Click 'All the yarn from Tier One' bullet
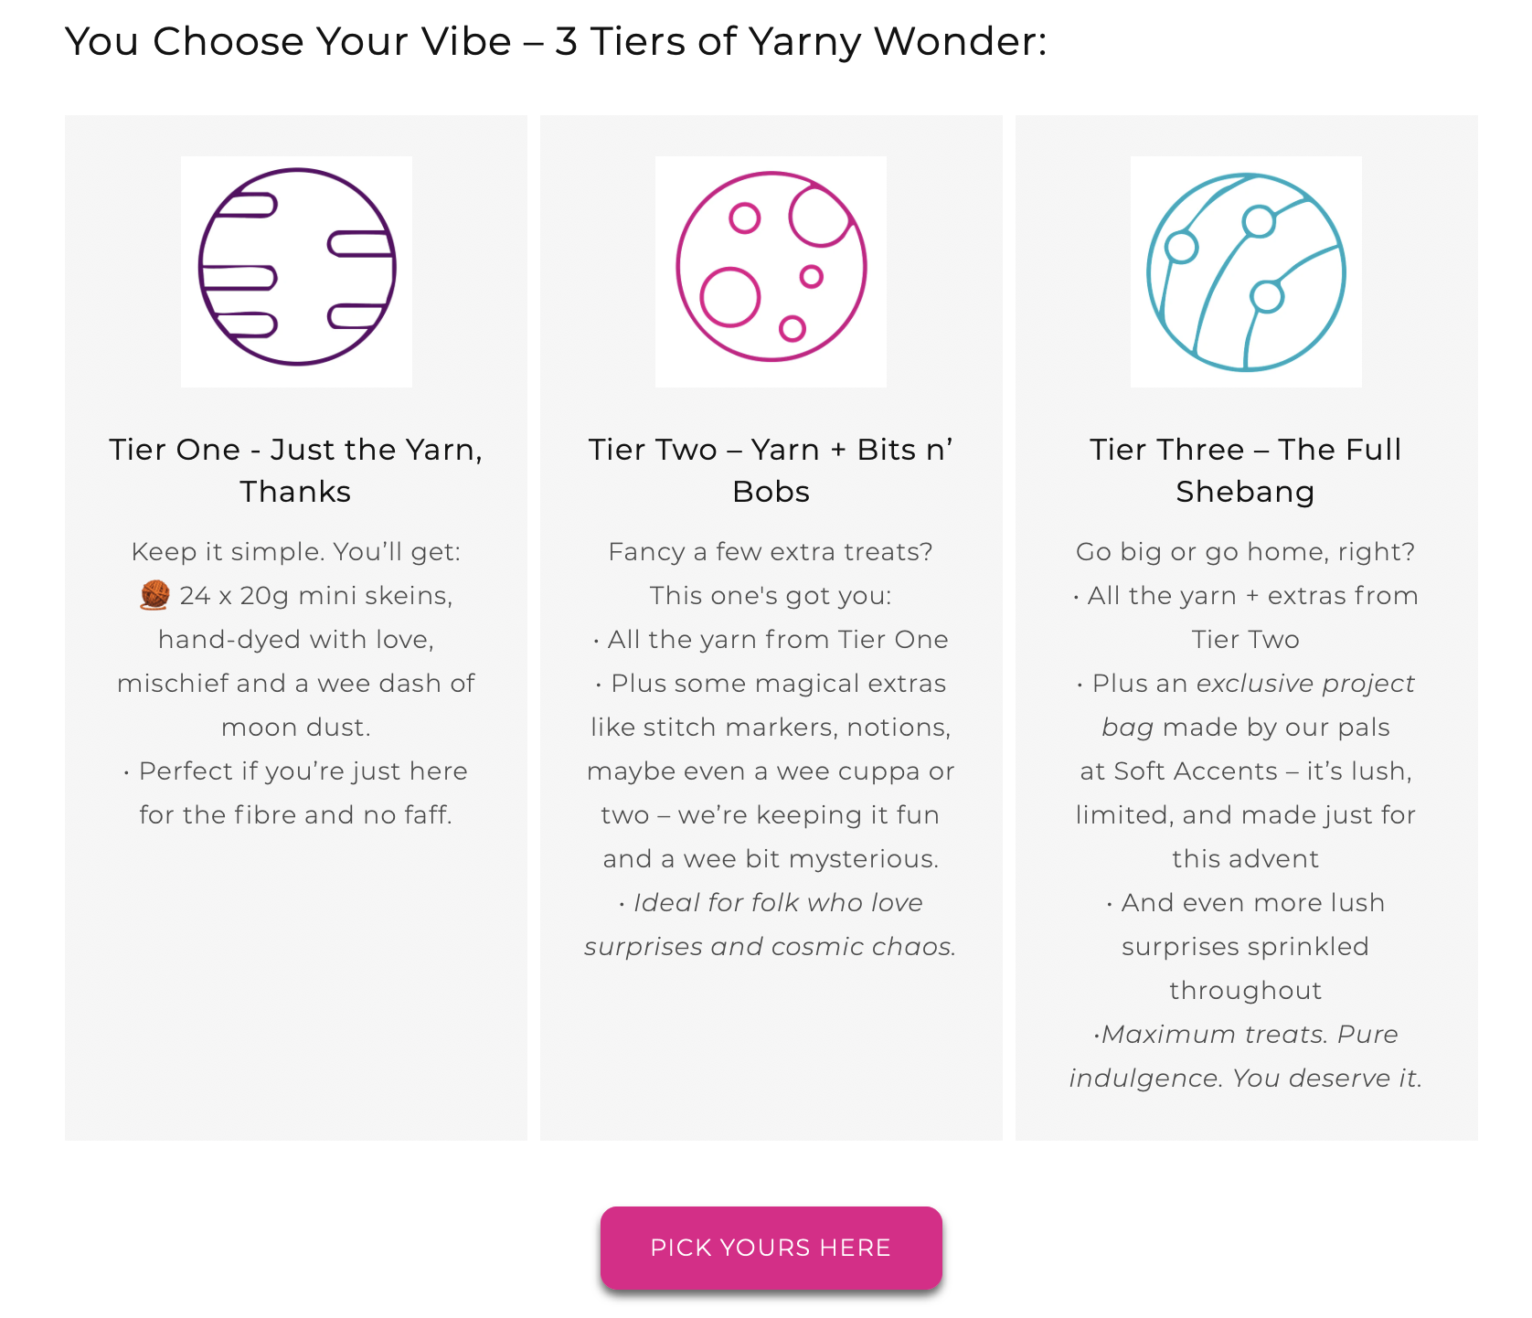 pyautogui.click(x=771, y=639)
